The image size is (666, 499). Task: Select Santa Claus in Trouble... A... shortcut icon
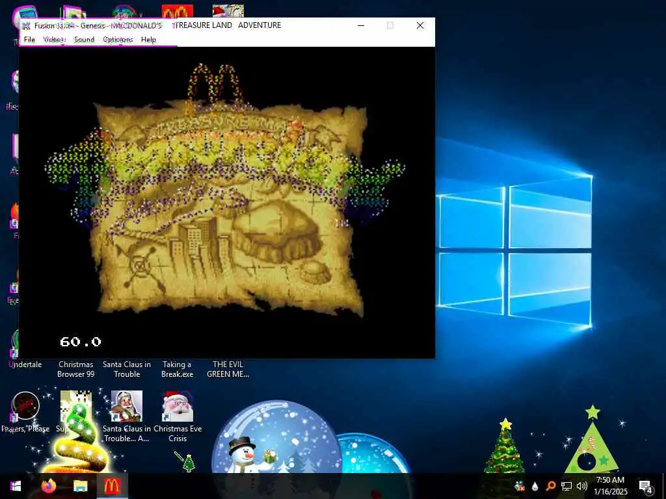(x=127, y=406)
